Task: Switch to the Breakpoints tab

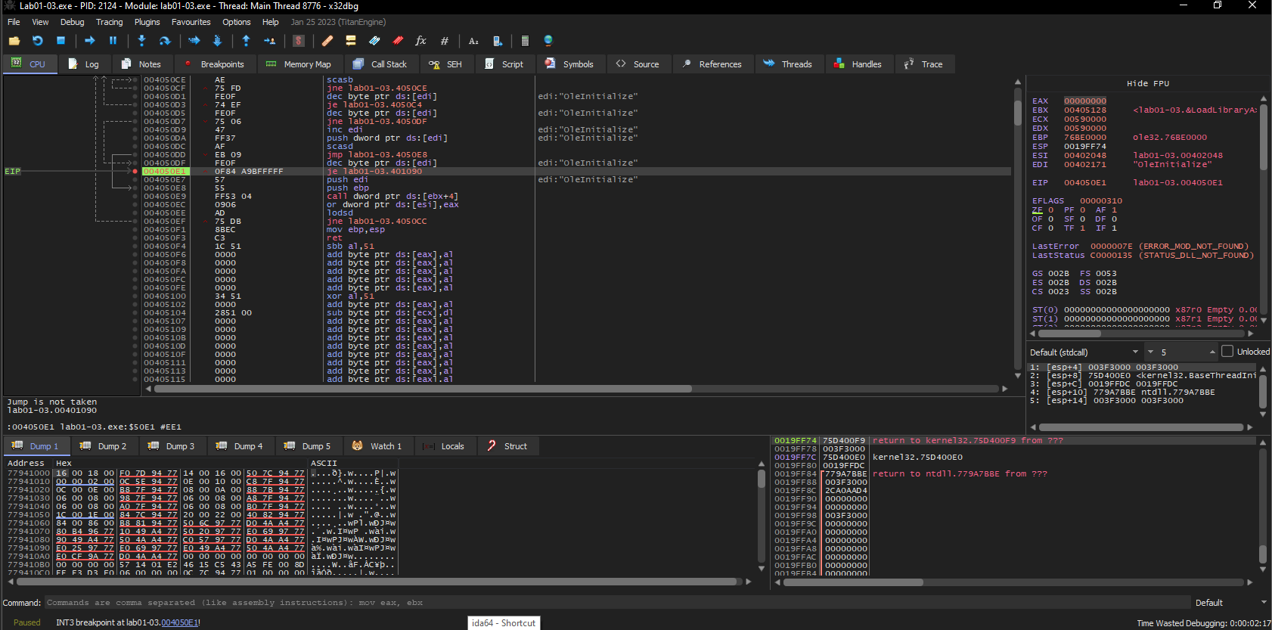Action: coord(215,64)
